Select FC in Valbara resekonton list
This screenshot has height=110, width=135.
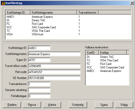pyautogui.click(x=88, y=64)
